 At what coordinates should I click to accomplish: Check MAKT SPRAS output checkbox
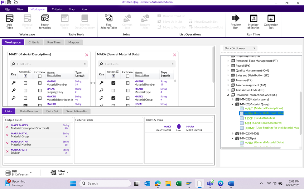coord(26,91)
